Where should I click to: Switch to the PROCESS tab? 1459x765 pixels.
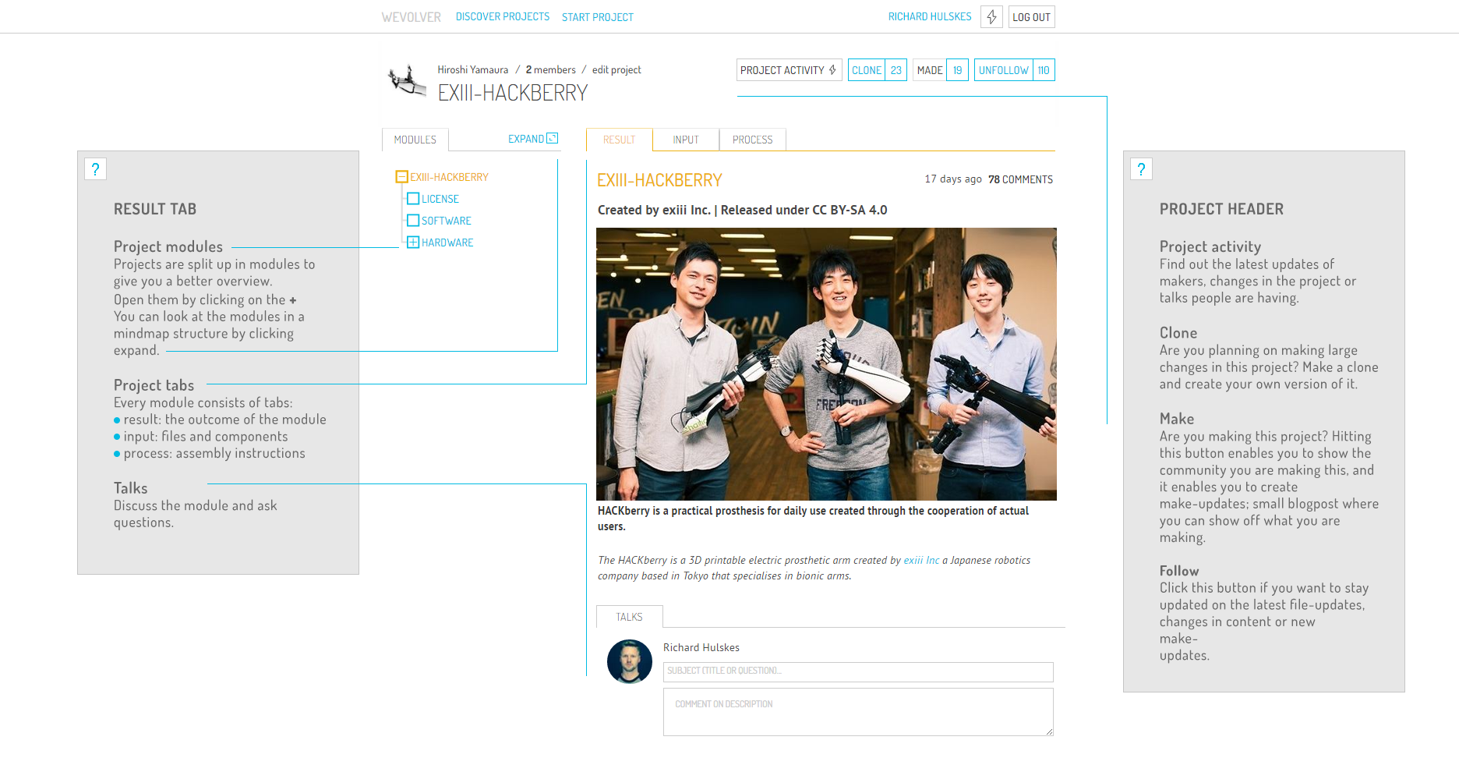753,140
